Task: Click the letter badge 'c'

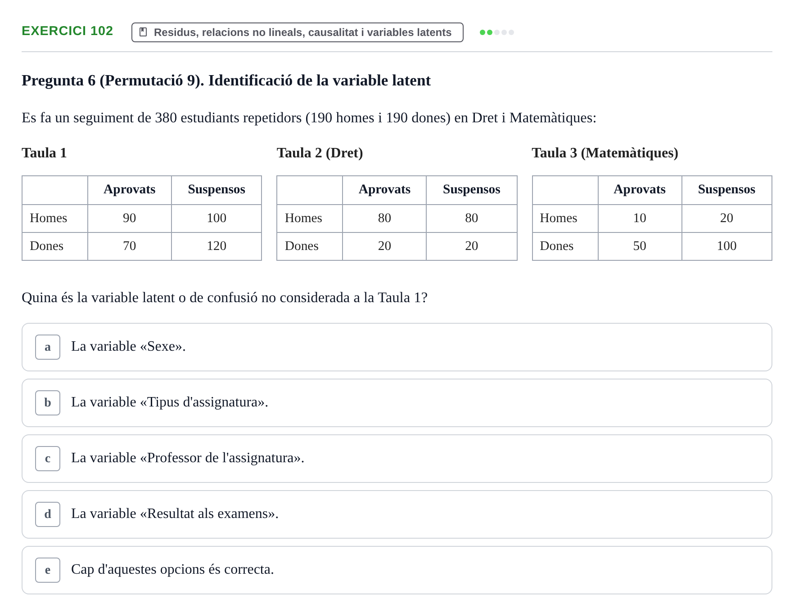Action: (48, 459)
